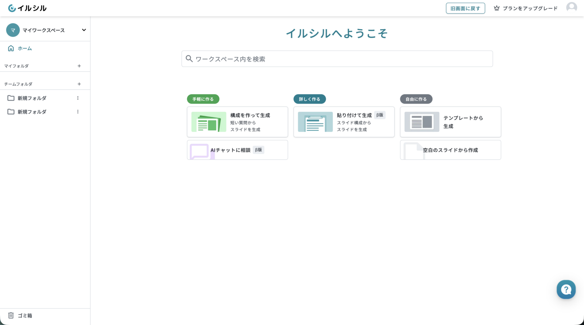Add a new folder under チームフォルダ
Screen dimensions: 584x325
coord(79,84)
